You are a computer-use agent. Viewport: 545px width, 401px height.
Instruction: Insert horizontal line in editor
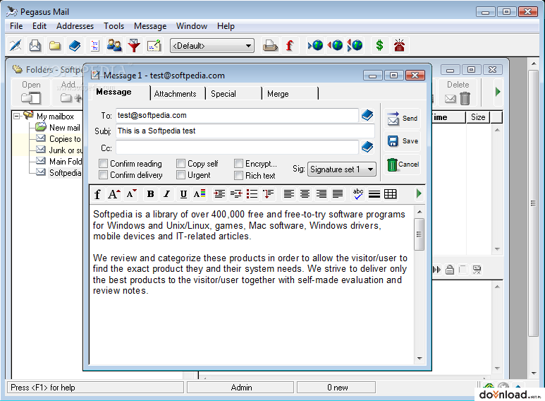tap(374, 194)
